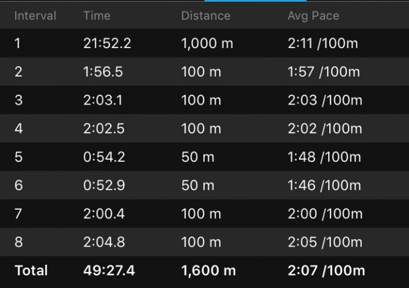This screenshot has width=409, height=288.
Task: Click the 2:05 /100m pace value
Action: pyautogui.click(x=325, y=242)
